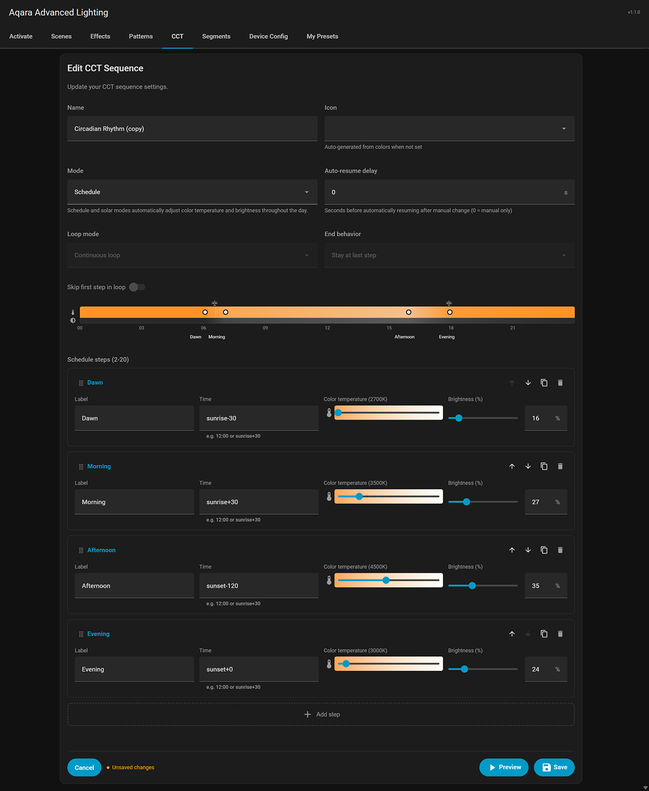Duplicate the Afternoon step
Viewport: 649px width, 791px height.
point(544,550)
